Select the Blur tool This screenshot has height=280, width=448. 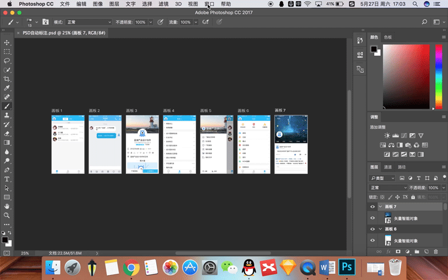[x=7, y=152]
